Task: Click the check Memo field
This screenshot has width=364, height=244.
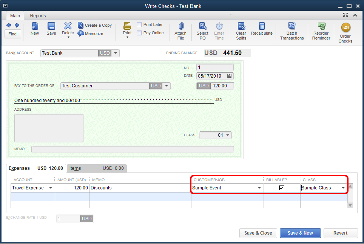Action: pyautogui.click(x=133, y=149)
